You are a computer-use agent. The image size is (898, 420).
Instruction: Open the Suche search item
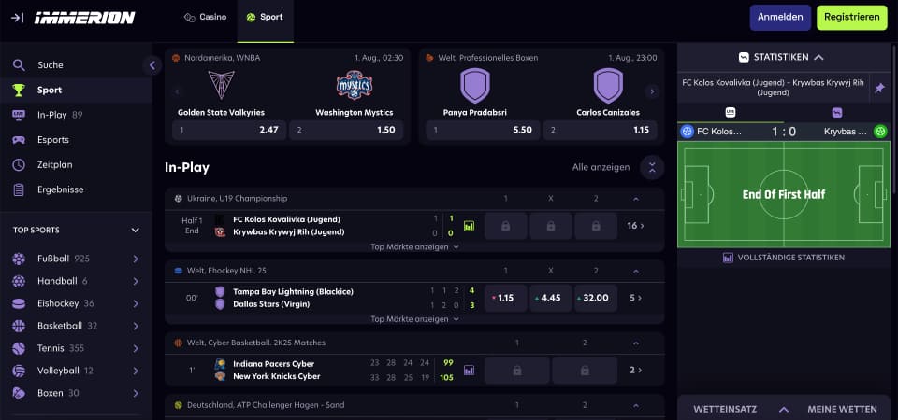click(76, 65)
